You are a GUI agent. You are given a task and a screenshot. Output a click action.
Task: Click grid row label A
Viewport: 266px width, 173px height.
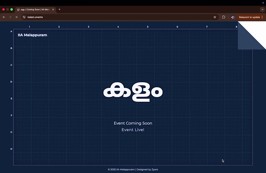[x=11, y=31]
